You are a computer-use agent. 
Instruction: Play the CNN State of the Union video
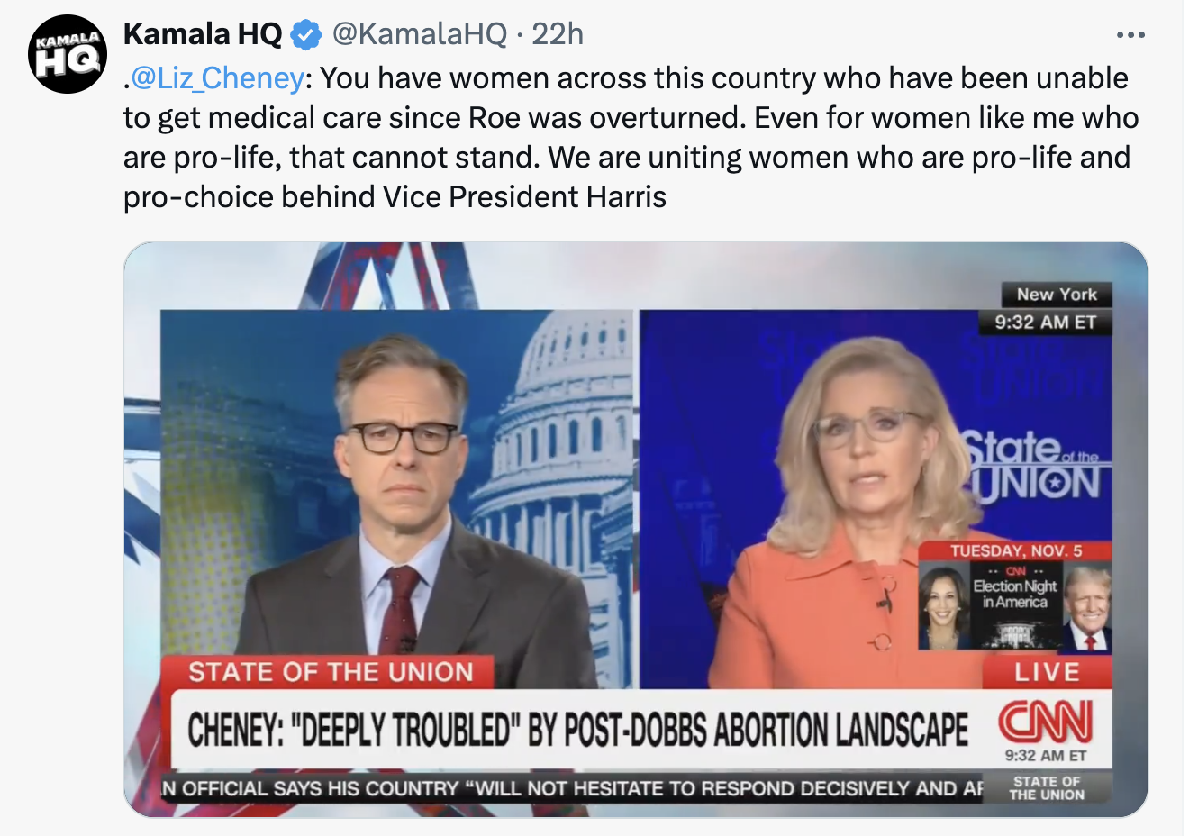point(636,530)
